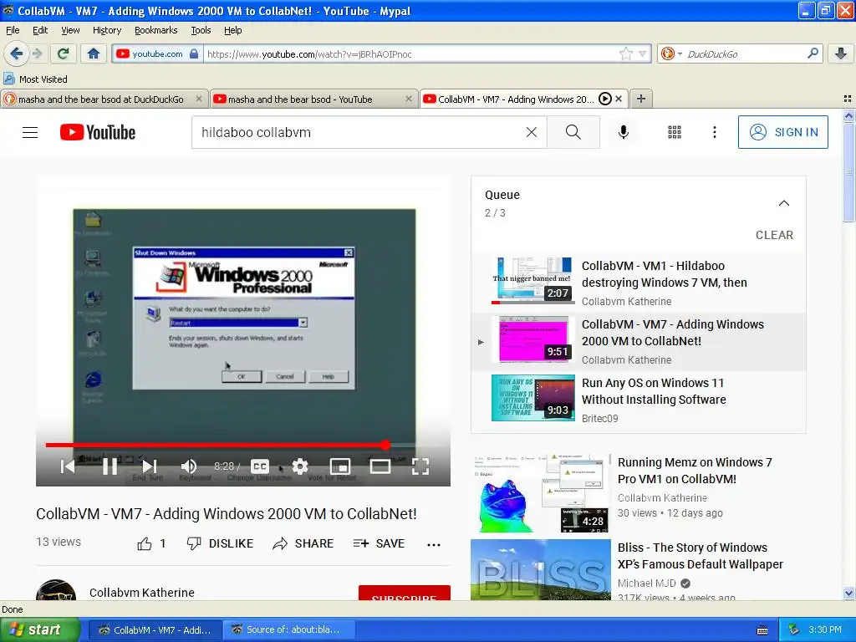Reload the page with refresh icon
This screenshot has width=856, height=642.
(x=64, y=53)
